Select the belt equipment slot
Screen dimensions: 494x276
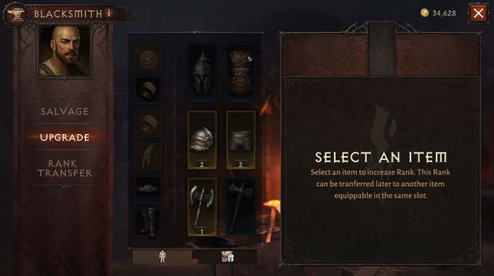coord(148,189)
